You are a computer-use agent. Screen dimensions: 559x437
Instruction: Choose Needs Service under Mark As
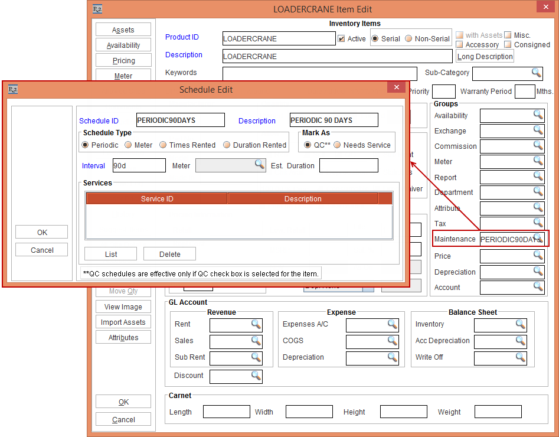338,145
